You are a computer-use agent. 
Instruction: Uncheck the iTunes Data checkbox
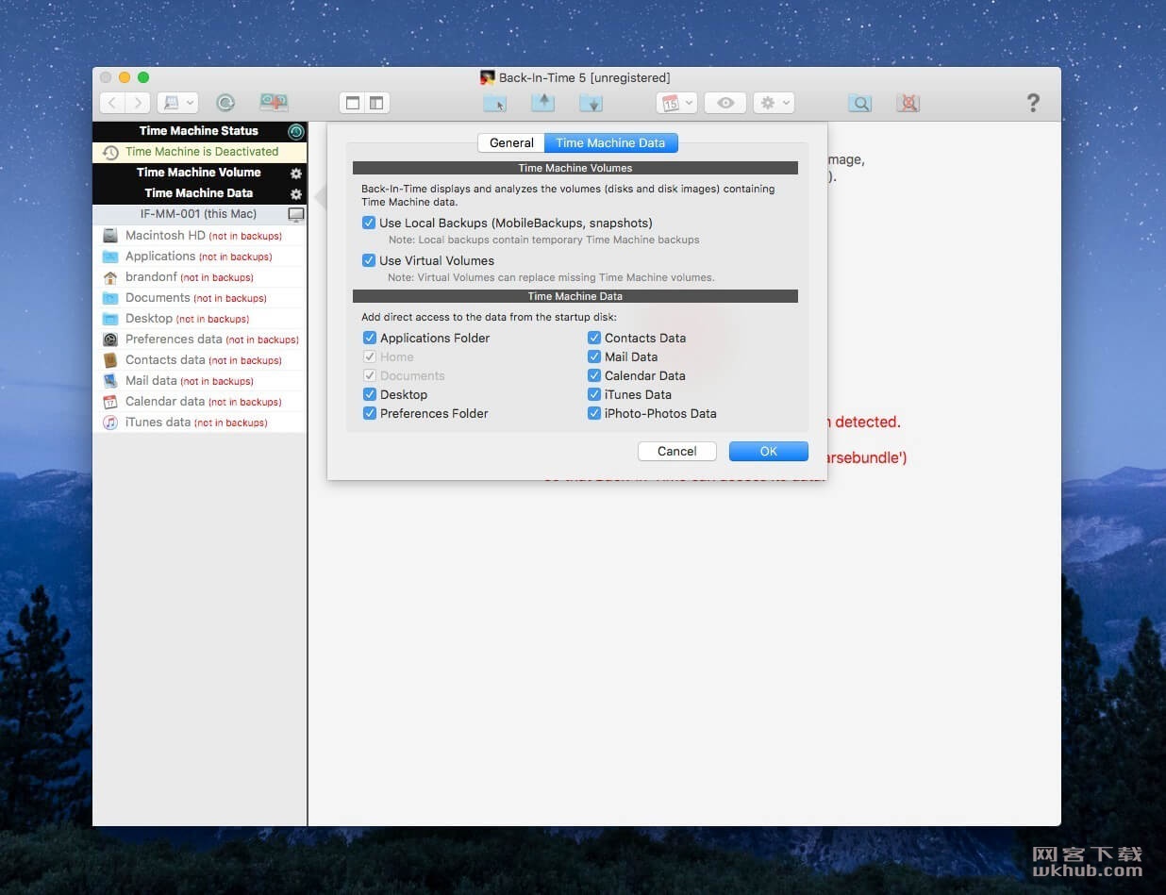(x=594, y=394)
